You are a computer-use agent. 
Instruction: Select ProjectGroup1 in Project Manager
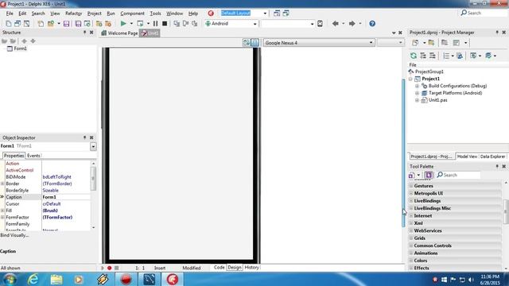(429, 71)
